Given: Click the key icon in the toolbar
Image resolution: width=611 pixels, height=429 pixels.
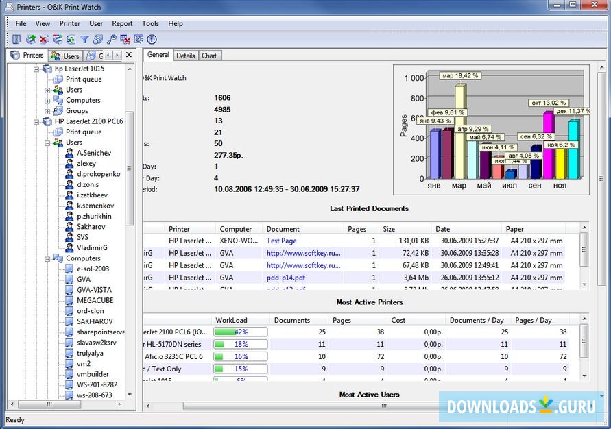Looking at the screenshot, I should 112,40.
